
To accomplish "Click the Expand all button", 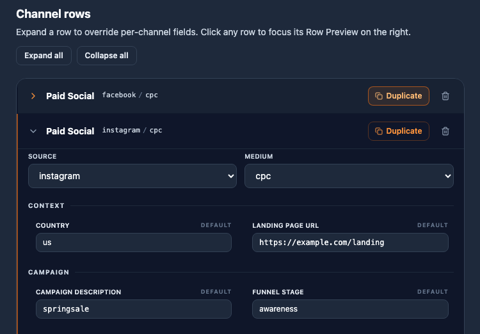I will [44, 56].
